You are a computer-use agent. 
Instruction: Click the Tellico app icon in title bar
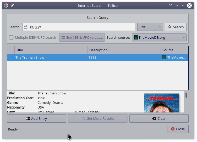click(6, 5)
